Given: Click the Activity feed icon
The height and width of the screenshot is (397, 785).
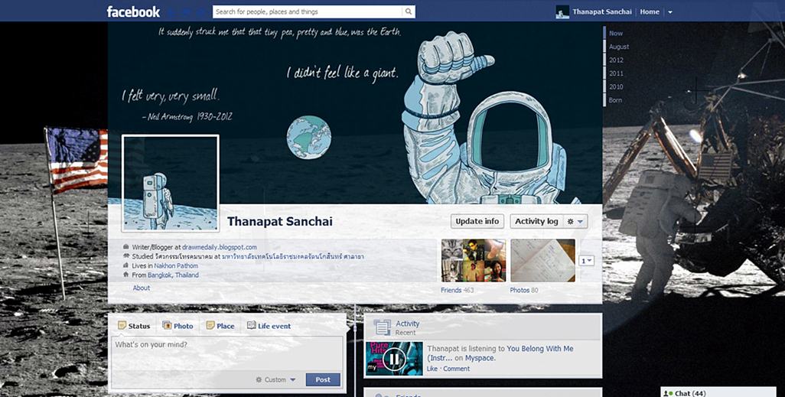Looking at the screenshot, I should 382,327.
